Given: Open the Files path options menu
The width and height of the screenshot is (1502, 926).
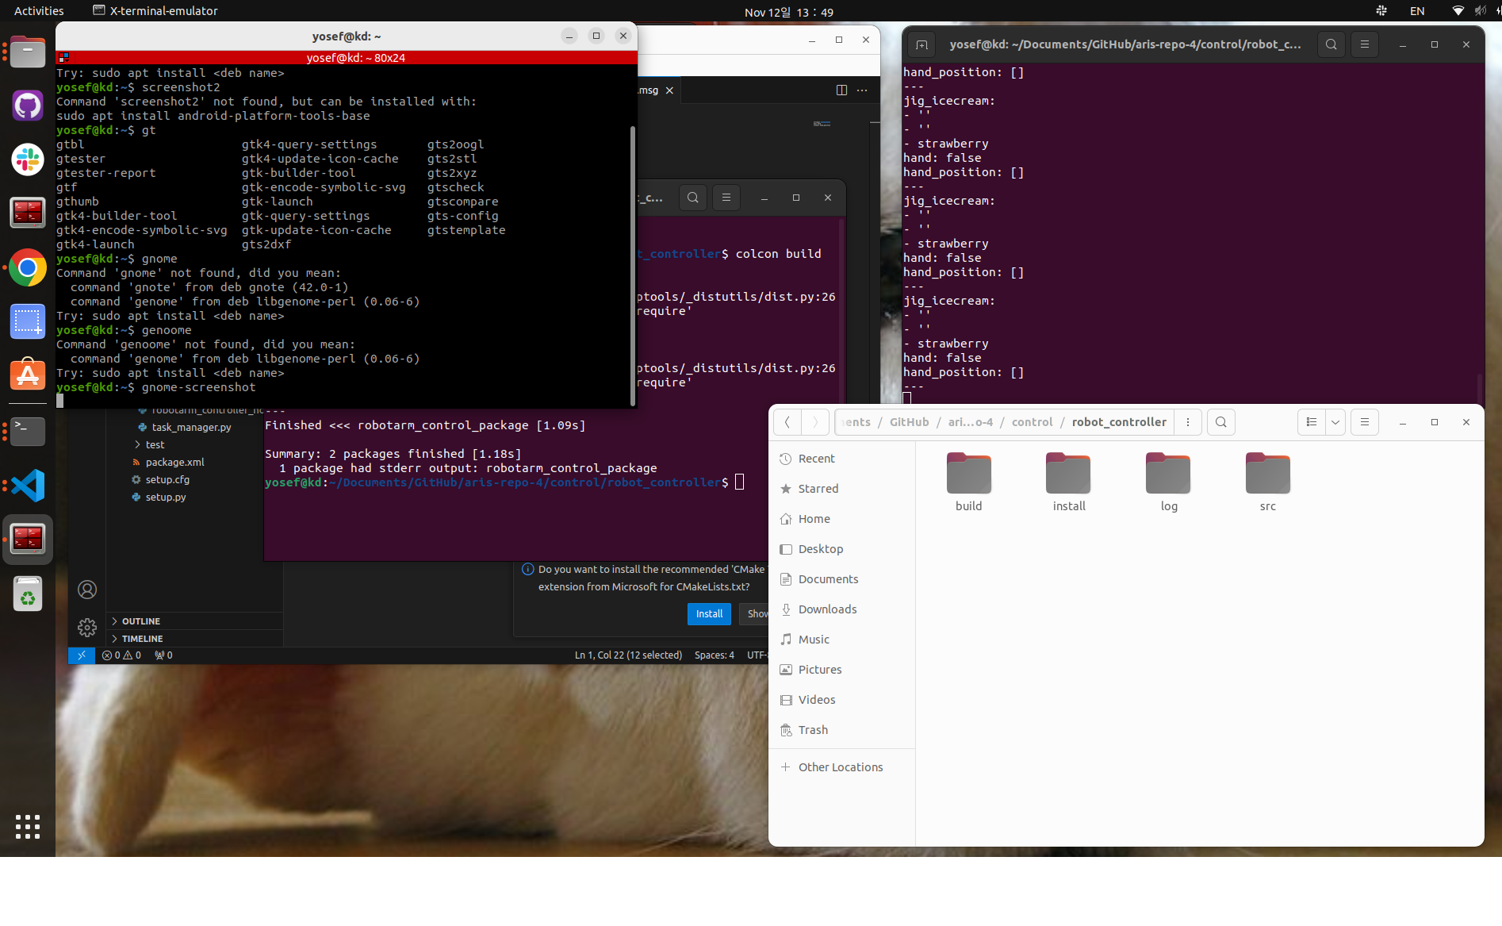Looking at the screenshot, I should (1188, 422).
